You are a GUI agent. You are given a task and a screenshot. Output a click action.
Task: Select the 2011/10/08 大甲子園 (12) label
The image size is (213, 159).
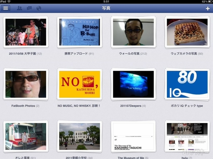click(x=26, y=54)
